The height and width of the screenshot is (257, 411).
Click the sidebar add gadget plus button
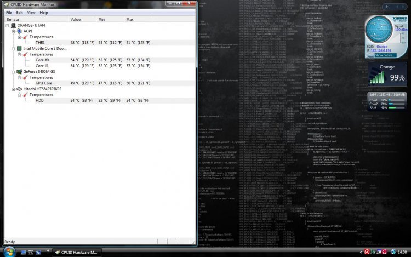tap(387, 7)
